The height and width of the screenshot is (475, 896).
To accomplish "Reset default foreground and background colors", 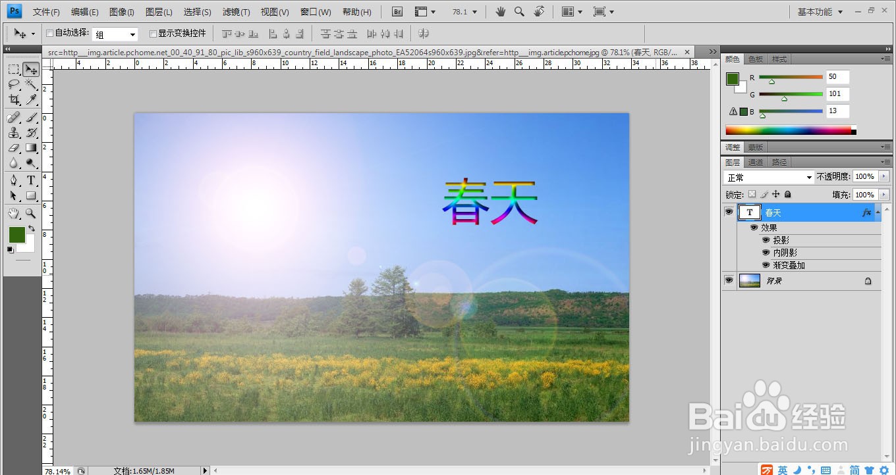I will 11,249.
